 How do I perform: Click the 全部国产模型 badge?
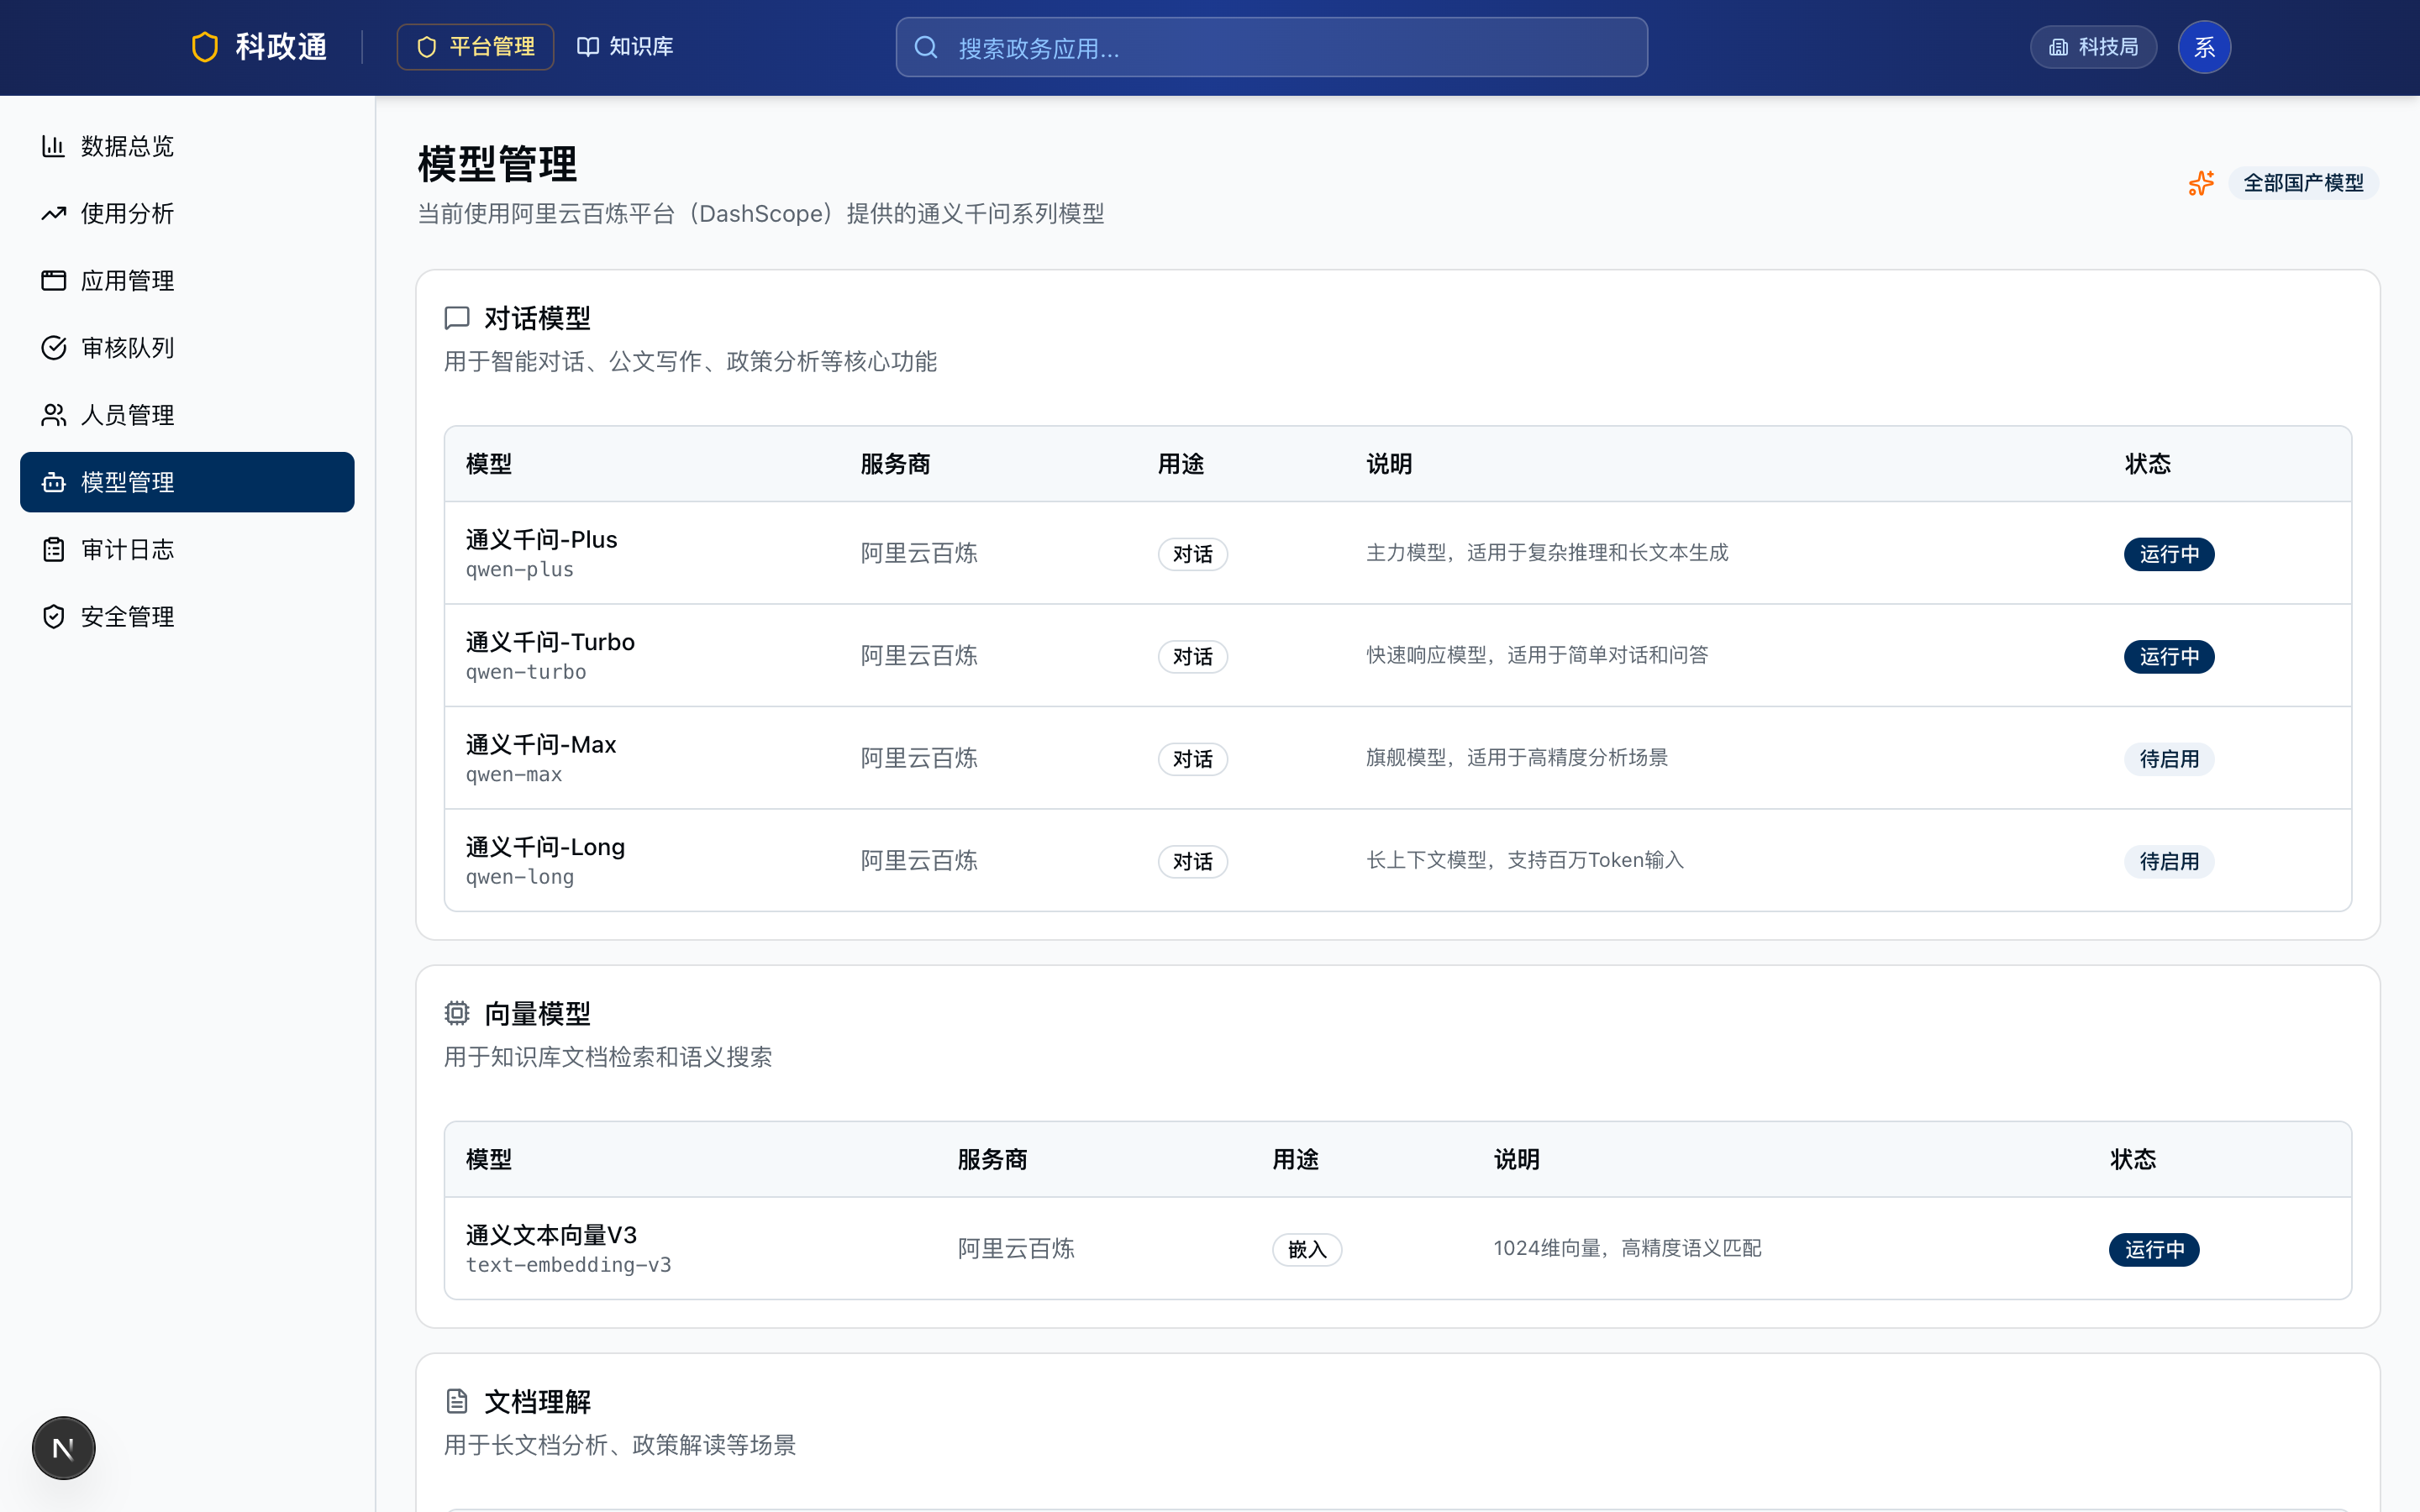[2303, 183]
